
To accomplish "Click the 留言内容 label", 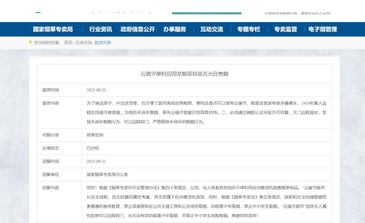I will [x=51, y=103].
